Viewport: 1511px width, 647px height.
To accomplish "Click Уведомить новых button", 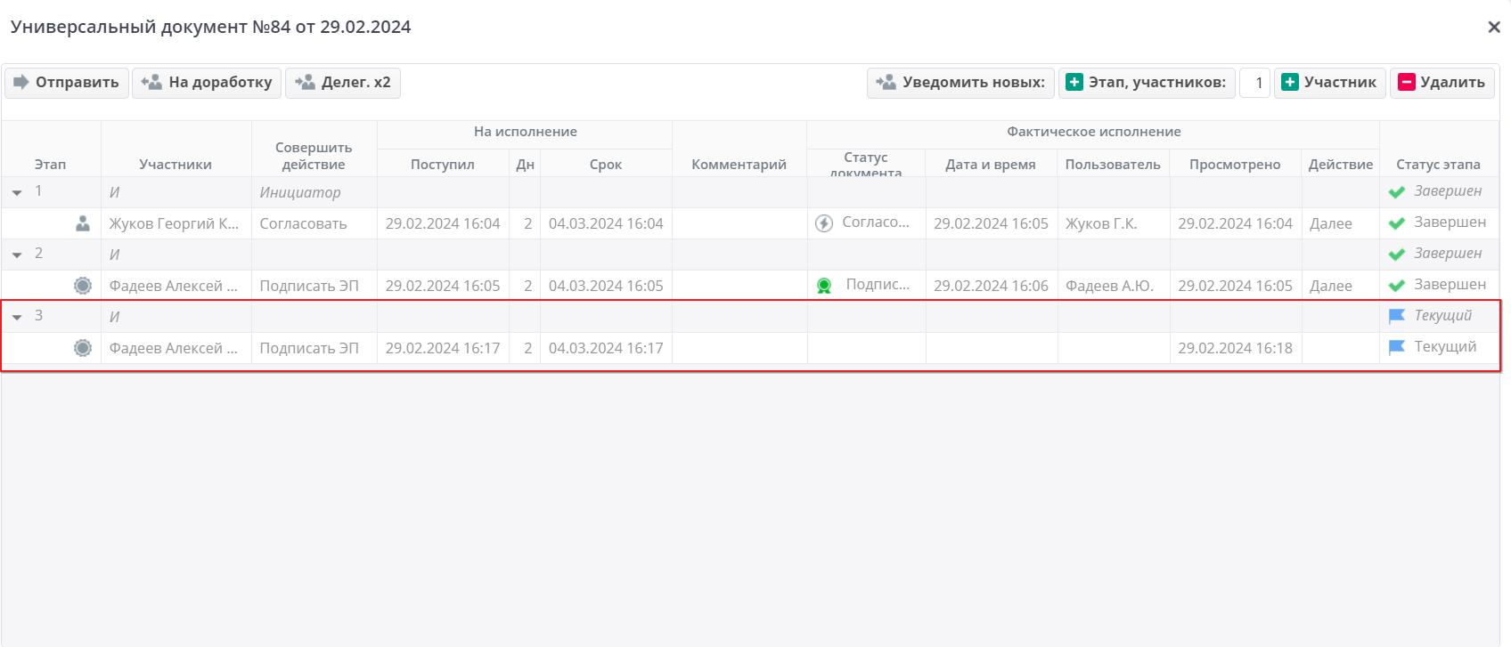I will pos(960,83).
